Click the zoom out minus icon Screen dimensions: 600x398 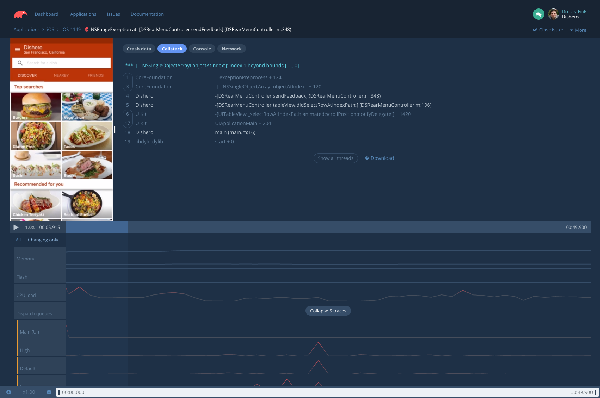[49, 392]
